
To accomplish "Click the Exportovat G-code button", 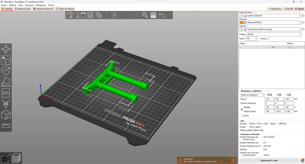I will pyautogui.click(x=269, y=161).
